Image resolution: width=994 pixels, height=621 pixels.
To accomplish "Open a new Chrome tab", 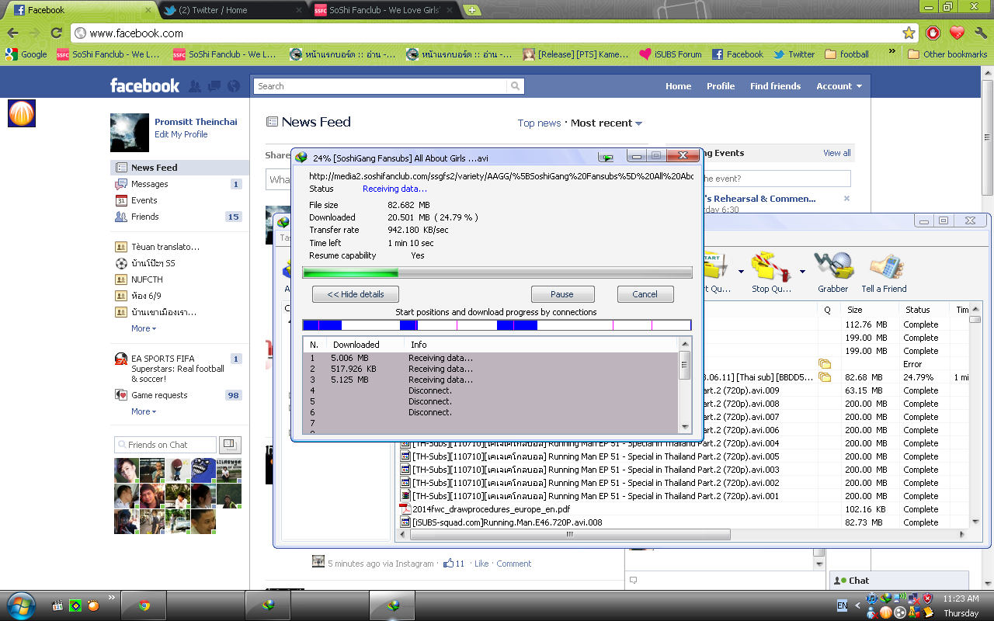I will coord(471,10).
